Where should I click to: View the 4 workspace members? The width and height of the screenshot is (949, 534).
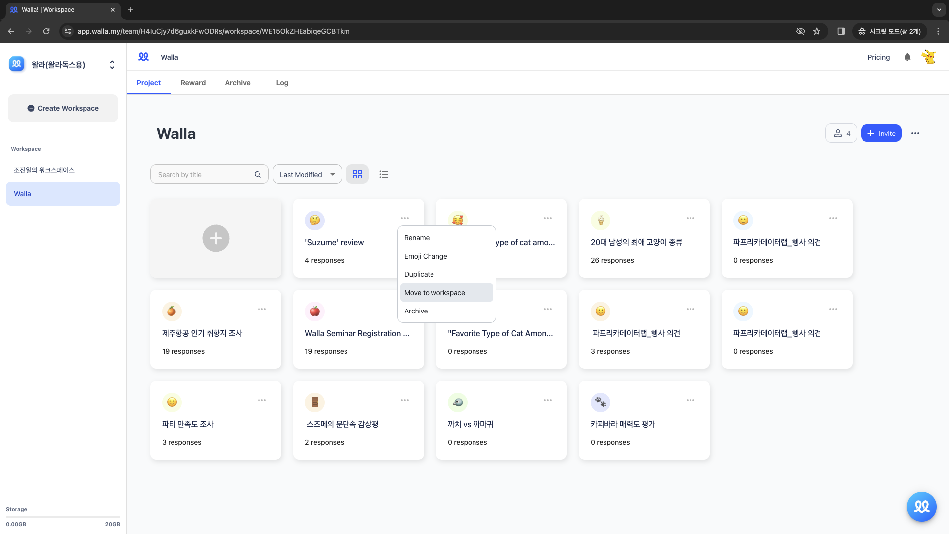pos(841,133)
